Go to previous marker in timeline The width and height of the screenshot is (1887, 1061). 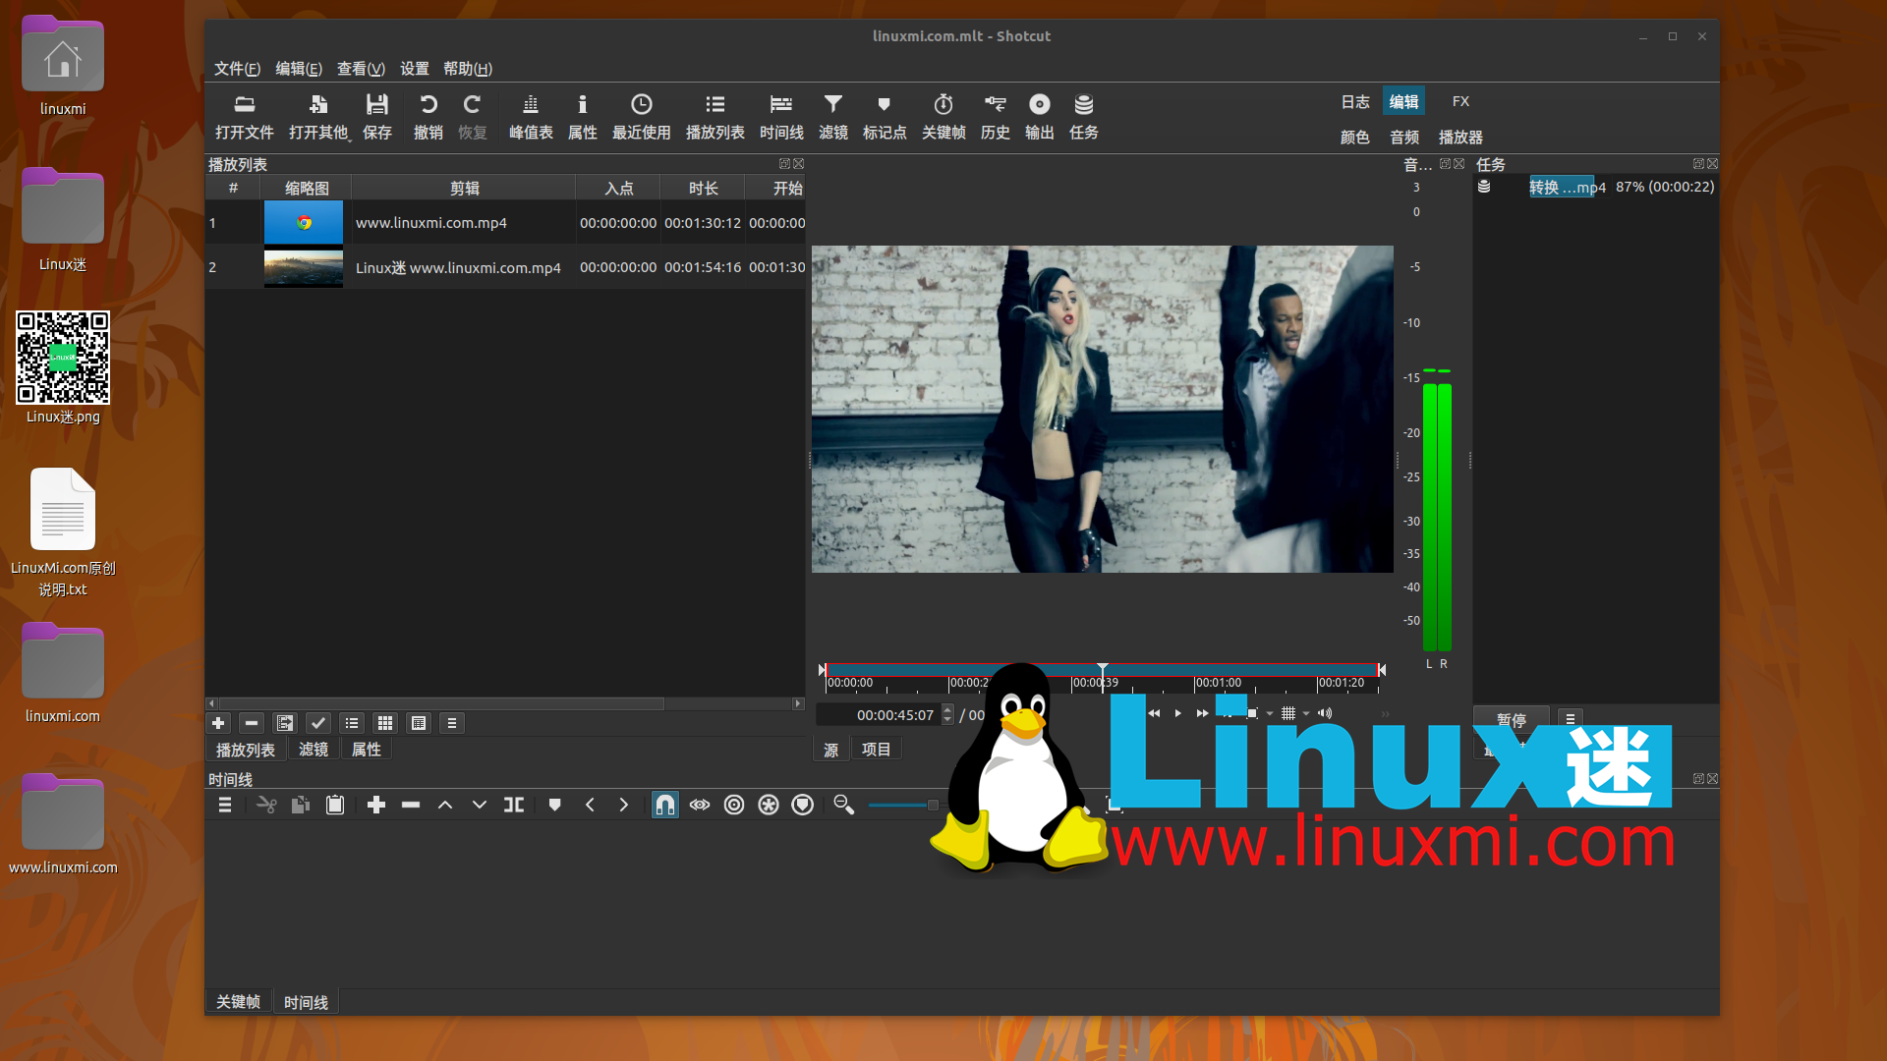click(590, 805)
